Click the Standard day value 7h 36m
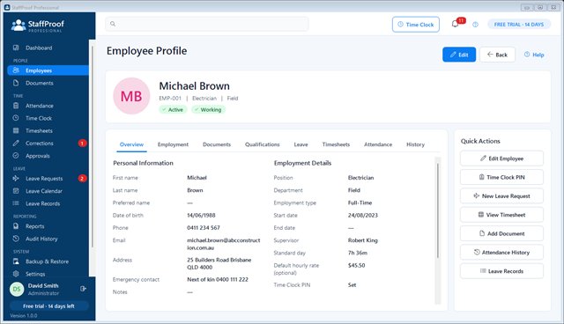 click(358, 253)
